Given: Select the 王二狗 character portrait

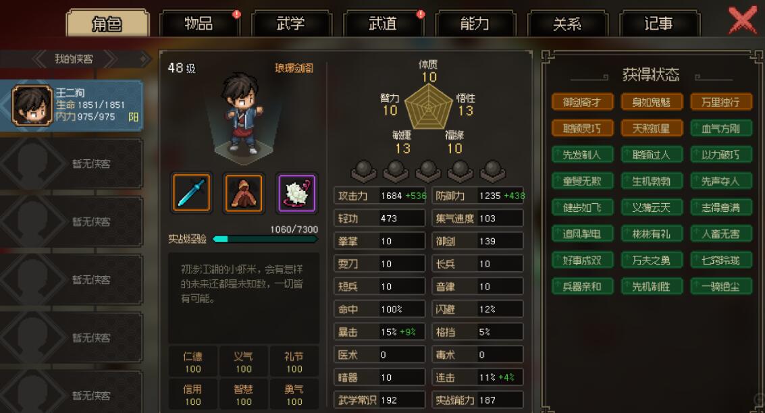Looking at the screenshot, I should click(x=32, y=105).
